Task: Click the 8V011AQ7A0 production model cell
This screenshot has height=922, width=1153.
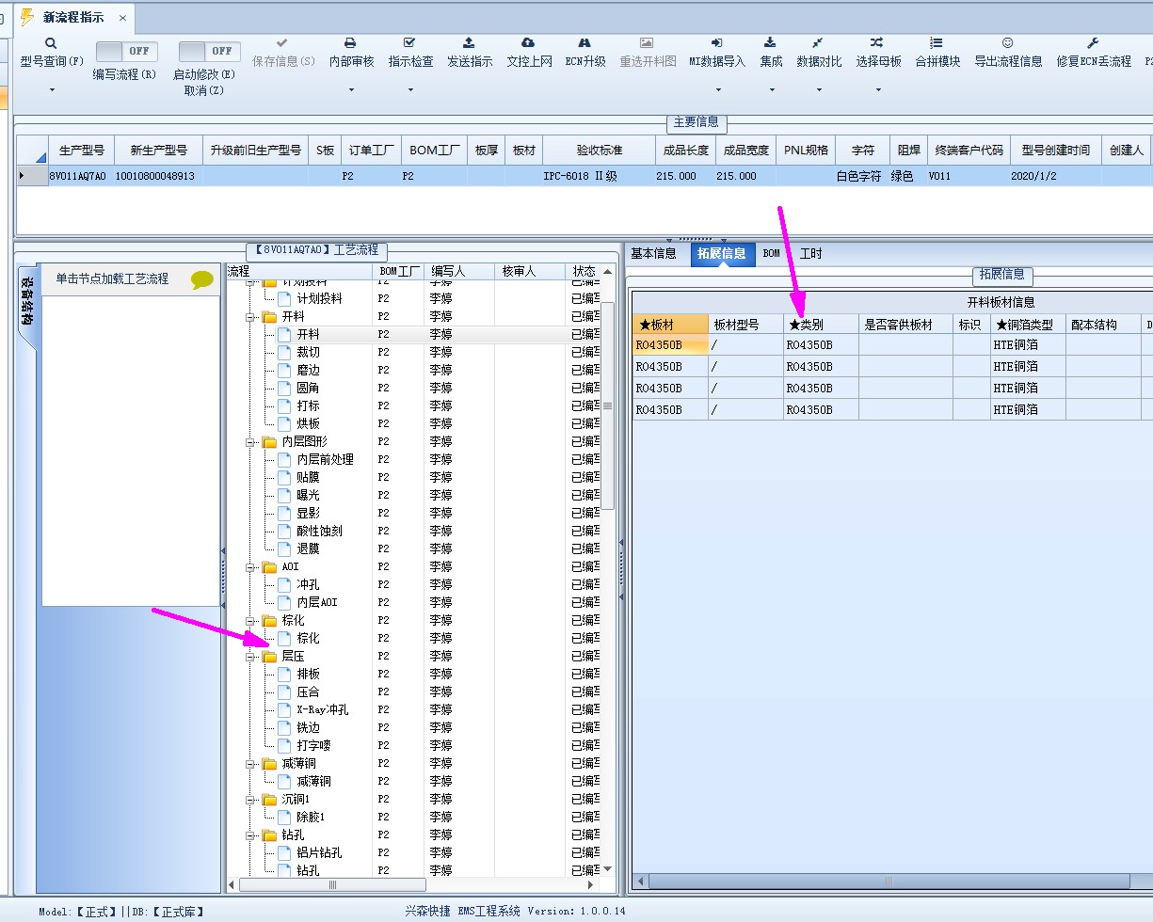Action: click(80, 177)
